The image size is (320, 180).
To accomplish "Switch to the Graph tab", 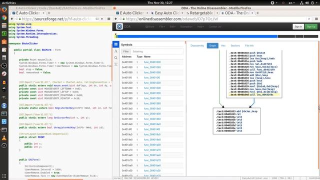I will click(212, 45).
